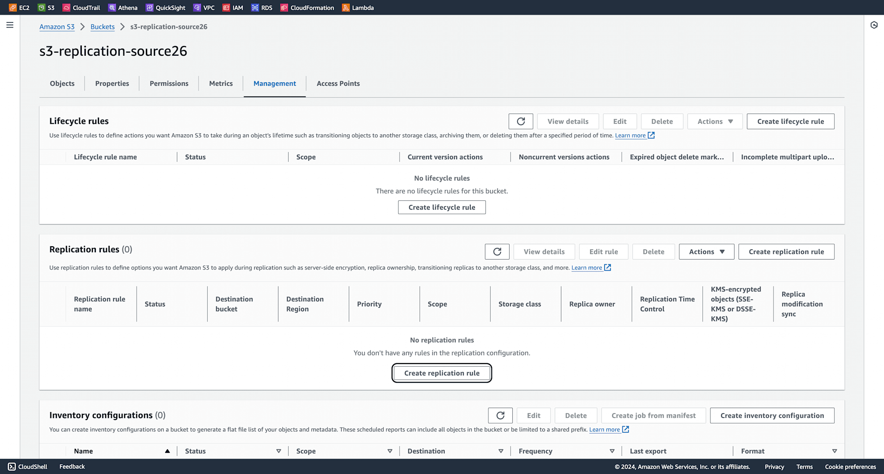Click the Last export column header
This screenshot has height=474, width=884.
[x=648, y=451]
